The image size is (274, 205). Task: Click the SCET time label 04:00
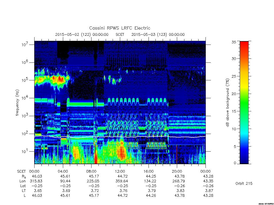pos(63,171)
